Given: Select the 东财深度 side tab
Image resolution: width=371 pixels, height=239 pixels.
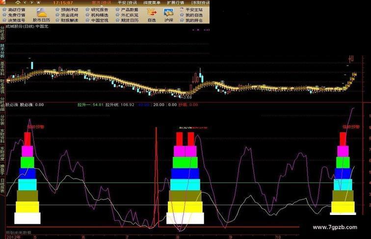Looking at the screenshot, I should pyautogui.click(x=2, y=154).
